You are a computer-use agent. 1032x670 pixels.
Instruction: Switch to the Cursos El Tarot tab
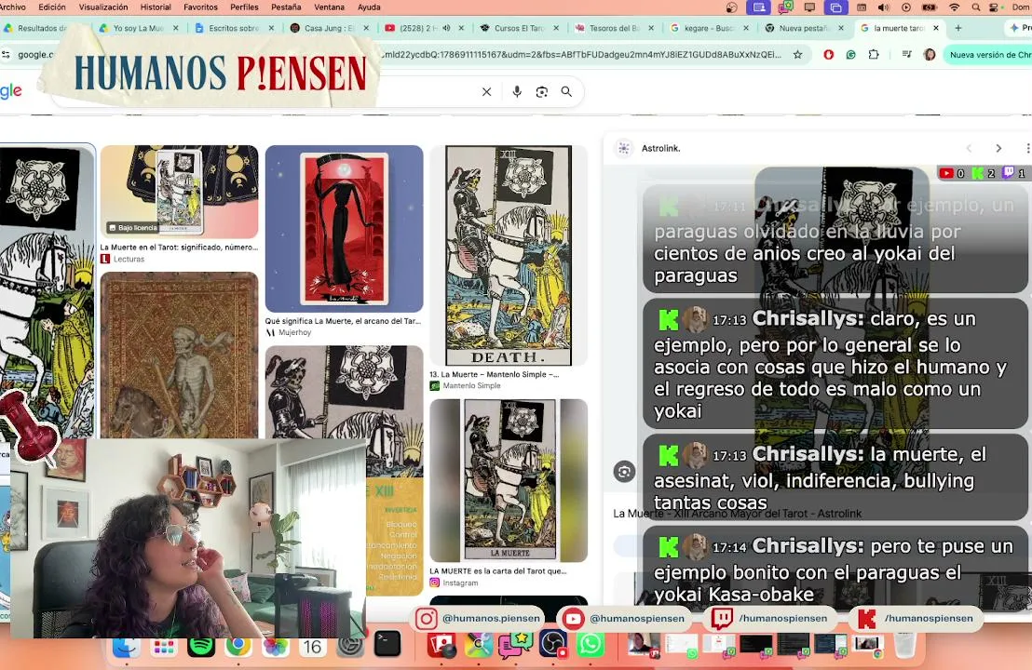pyautogui.click(x=519, y=28)
